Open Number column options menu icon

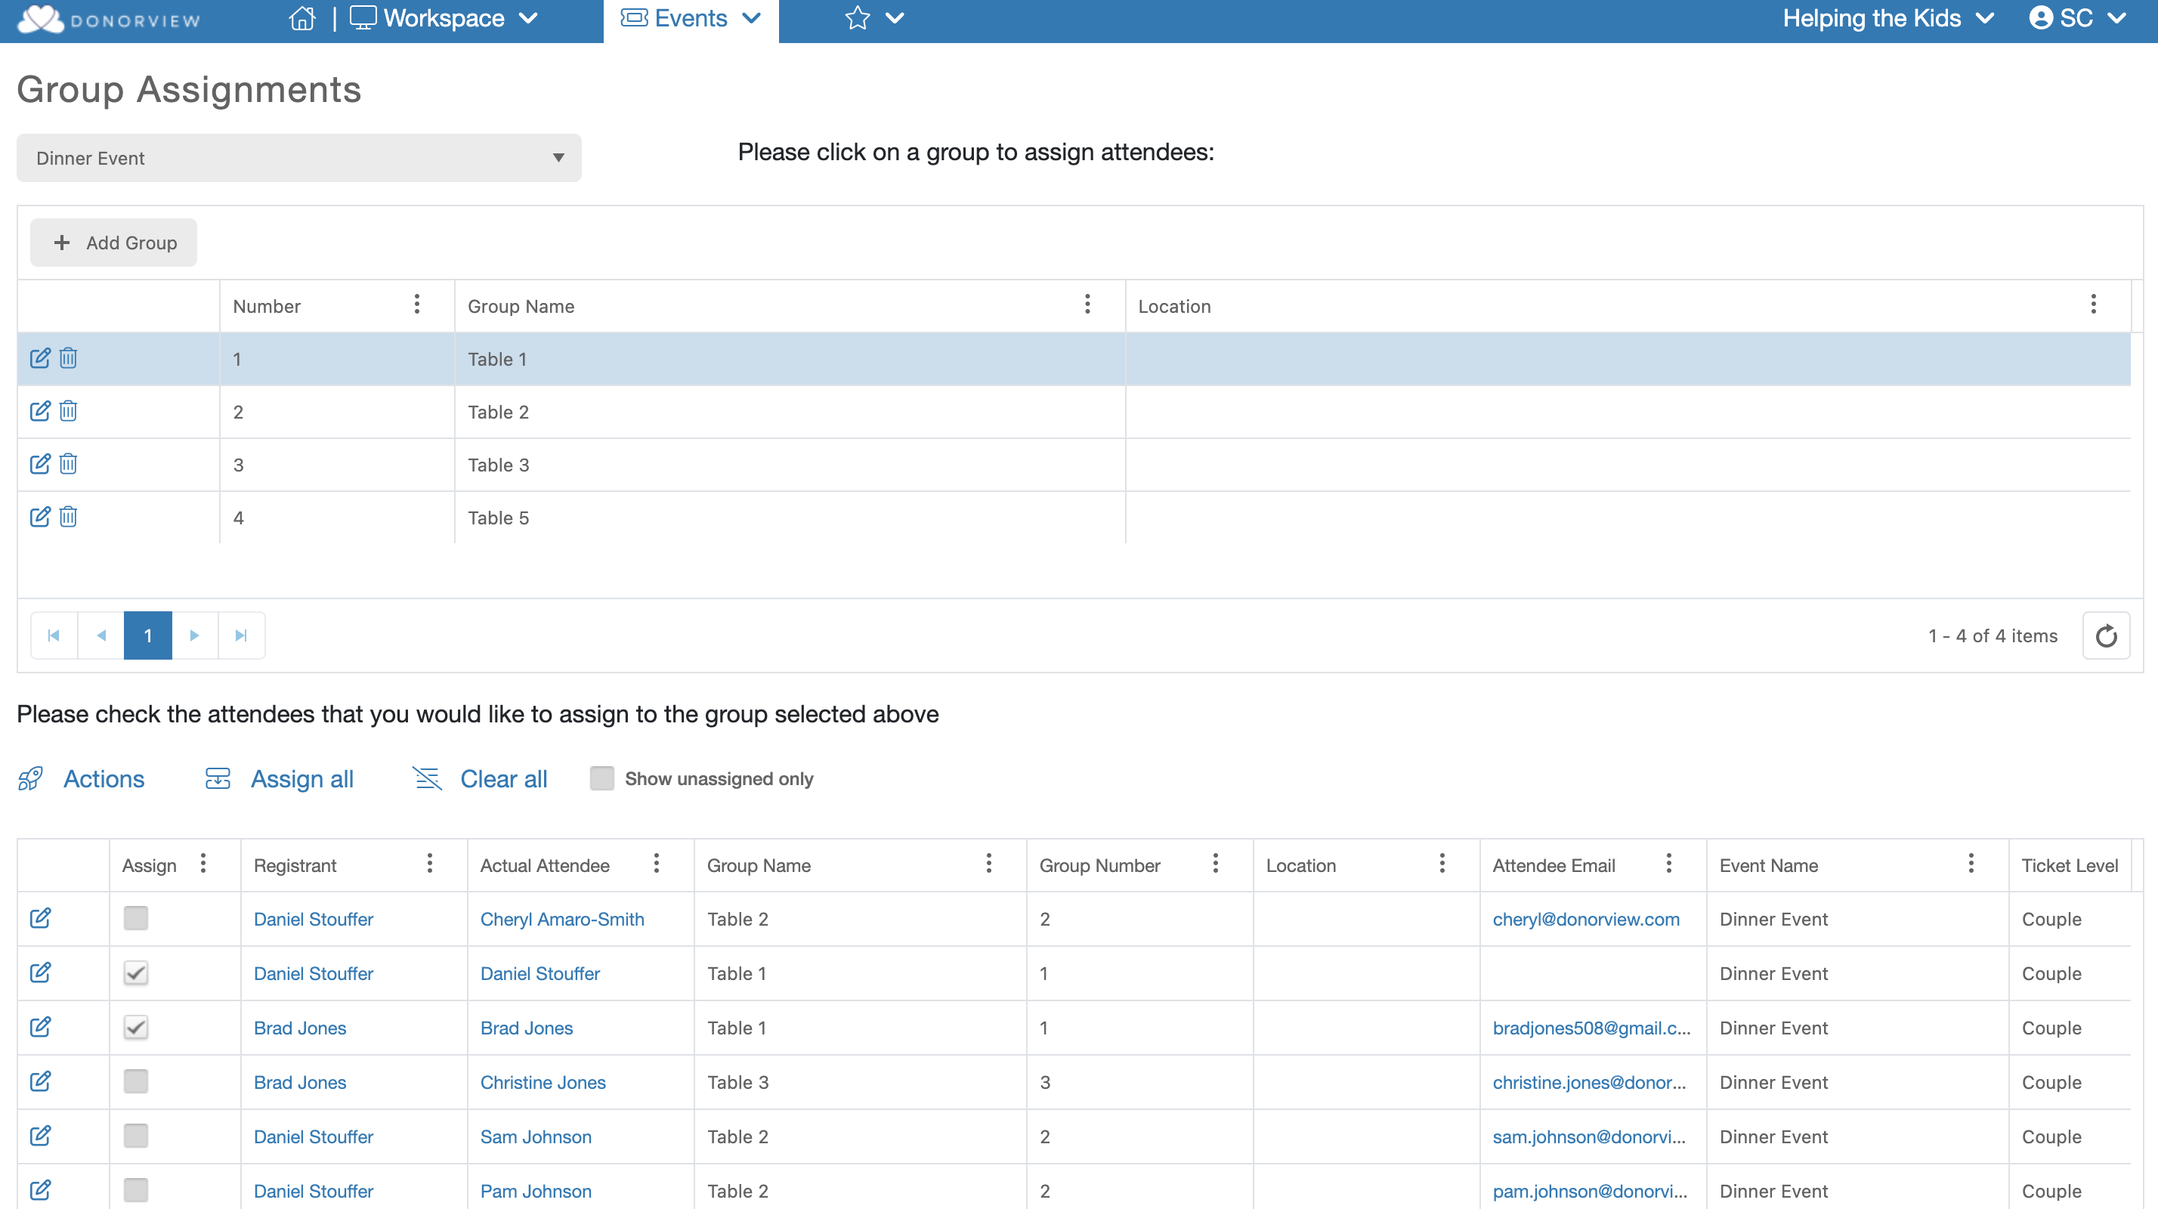416,305
